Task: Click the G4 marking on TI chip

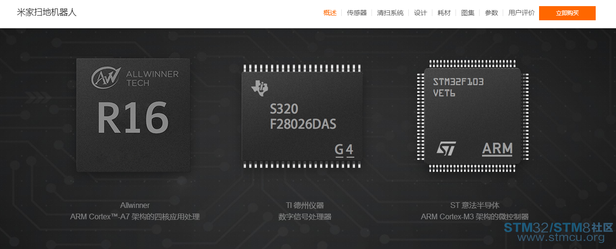Action: 344,150
